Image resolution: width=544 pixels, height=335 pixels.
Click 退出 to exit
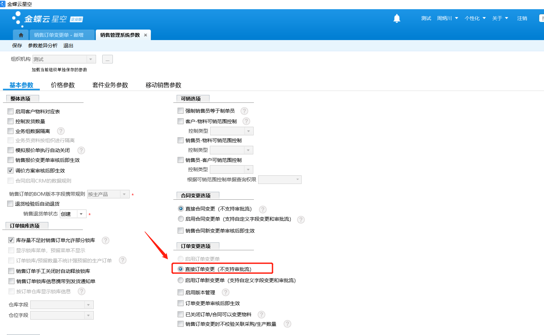click(x=68, y=46)
